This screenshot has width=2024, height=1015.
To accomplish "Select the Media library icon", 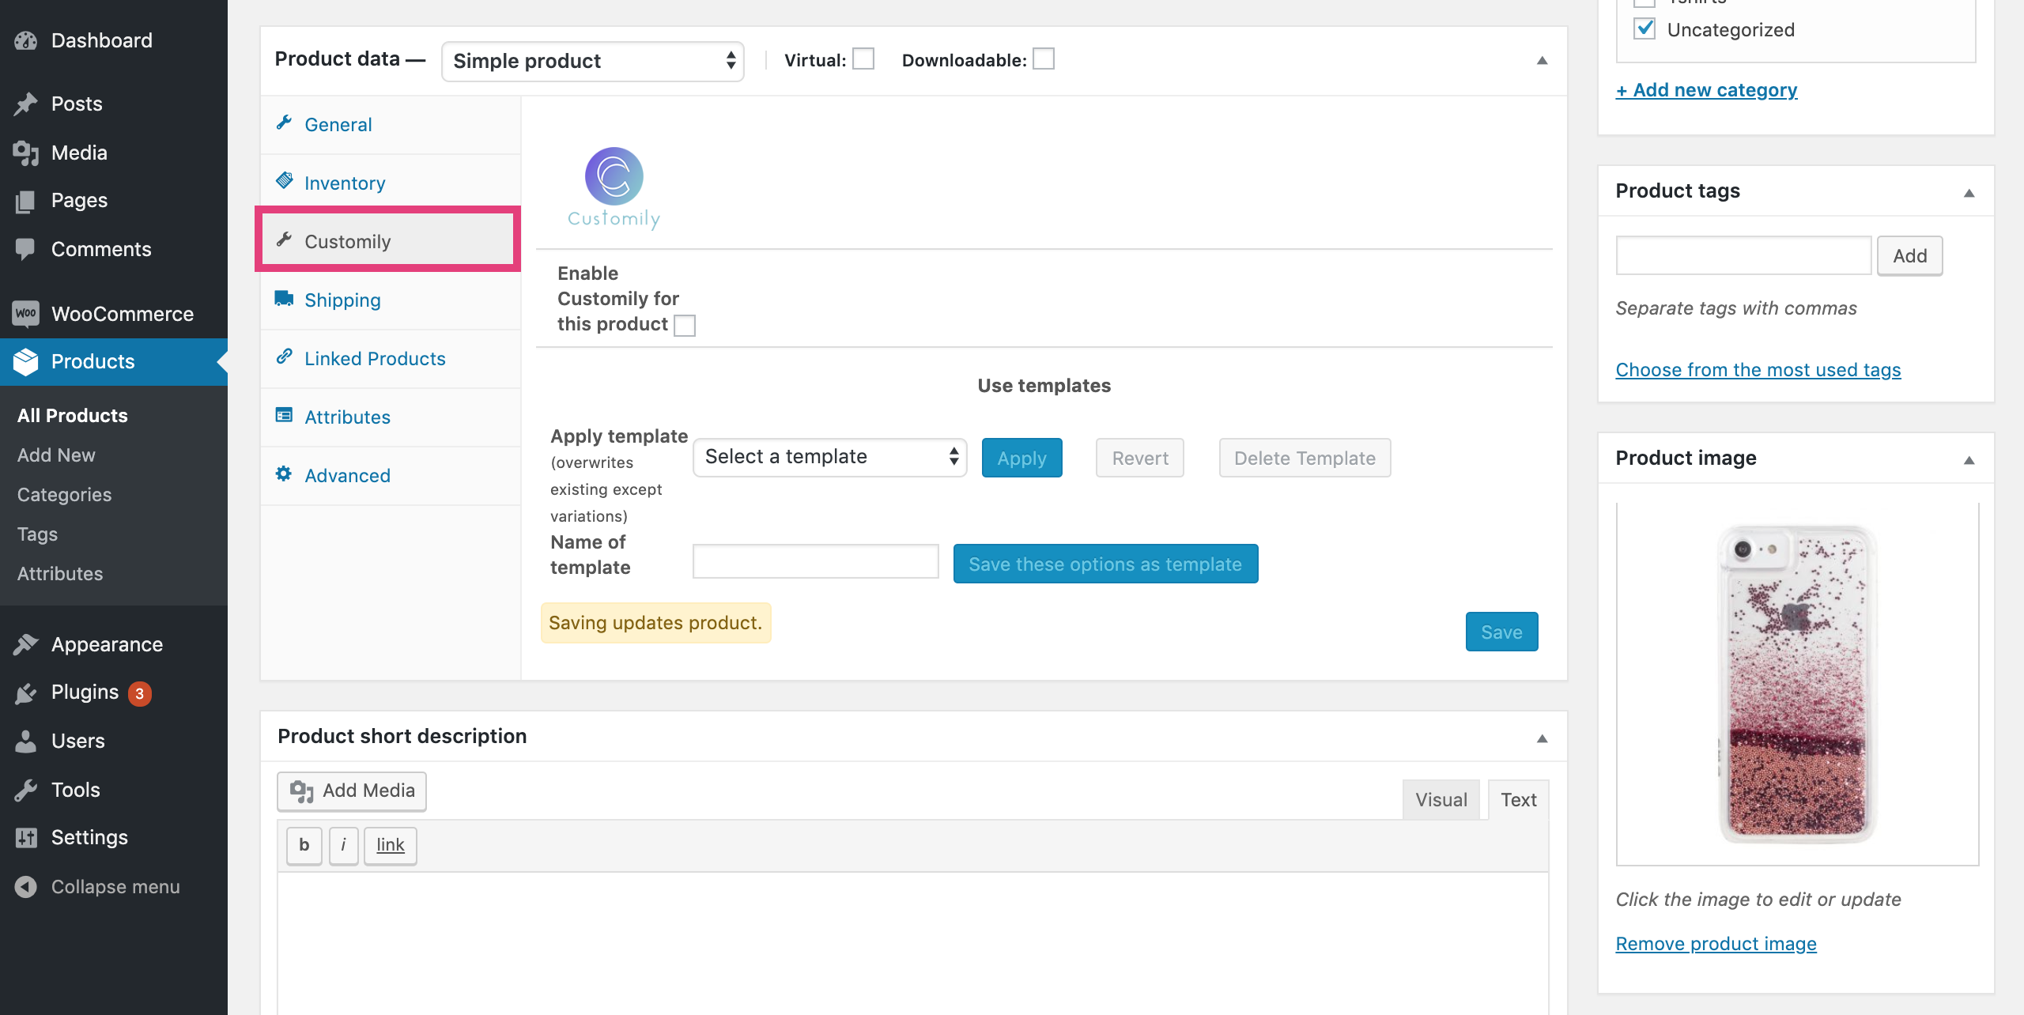I will coord(26,152).
